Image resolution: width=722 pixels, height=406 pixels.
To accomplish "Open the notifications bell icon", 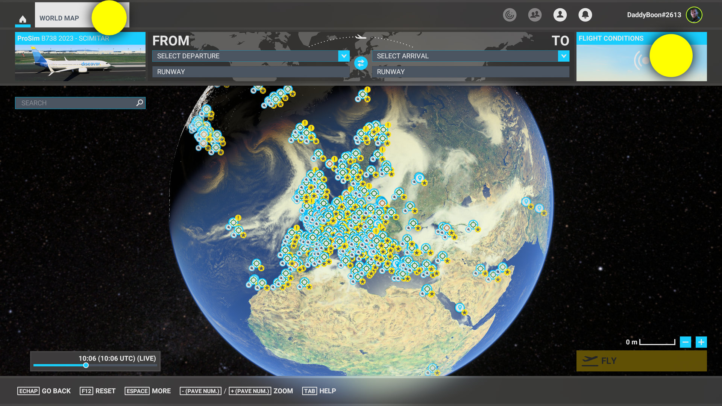I will click(x=585, y=15).
